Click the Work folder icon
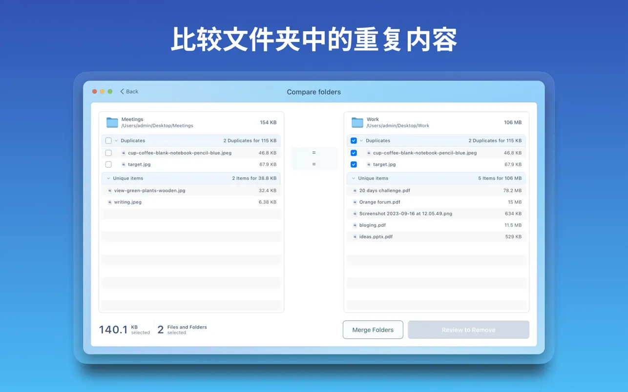The width and height of the screenshot is (628, 392). (x=357, y=122)
